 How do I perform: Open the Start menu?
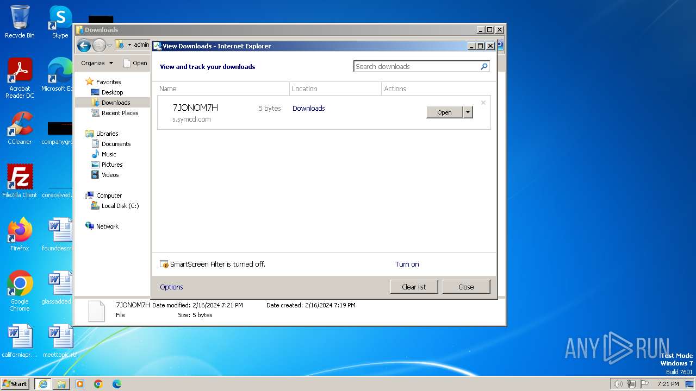point(15,383)
